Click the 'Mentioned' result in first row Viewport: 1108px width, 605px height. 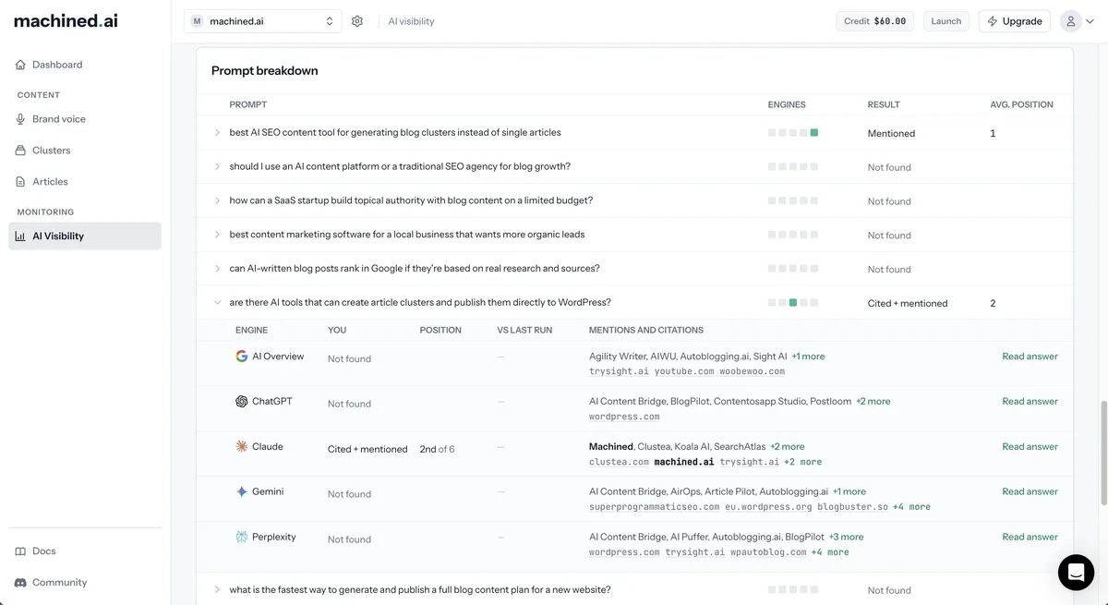click(x=891, y=134)
